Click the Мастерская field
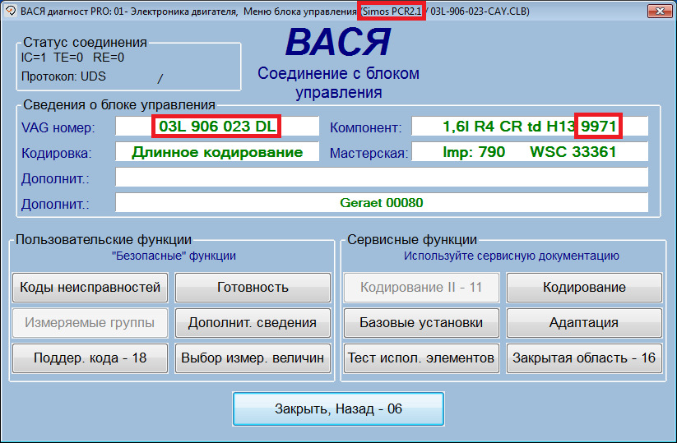Viewport: 677px width, 443px height. (529, 153)
